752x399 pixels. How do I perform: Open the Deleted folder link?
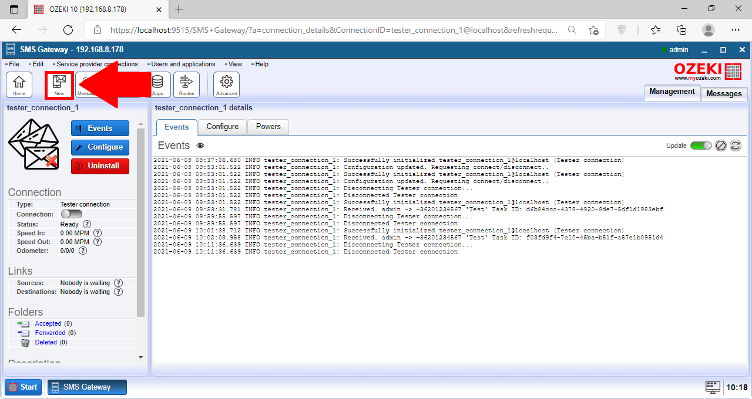click(x=46, y=342)
